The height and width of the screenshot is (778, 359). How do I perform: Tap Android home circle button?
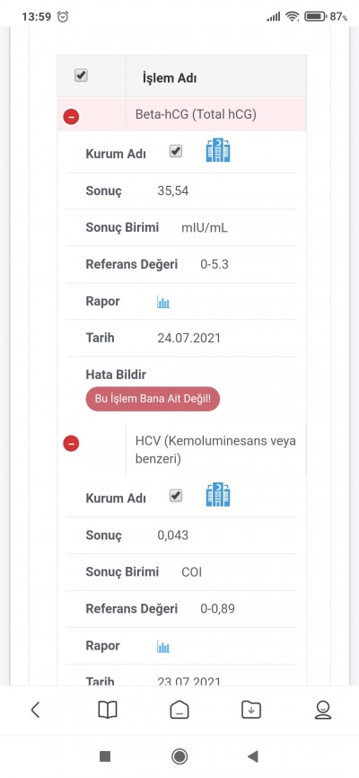point(179,756)
